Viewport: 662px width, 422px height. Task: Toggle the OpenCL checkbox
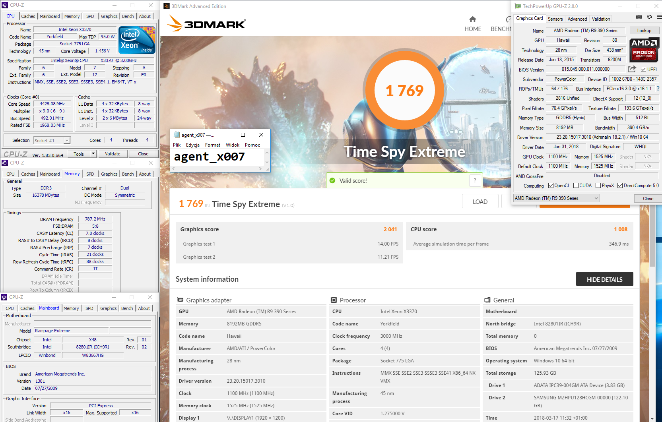coord(551,186)
